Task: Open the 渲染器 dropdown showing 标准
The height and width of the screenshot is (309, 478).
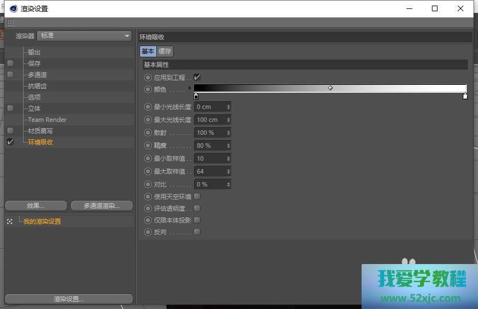Action: [x=84, y=36]
